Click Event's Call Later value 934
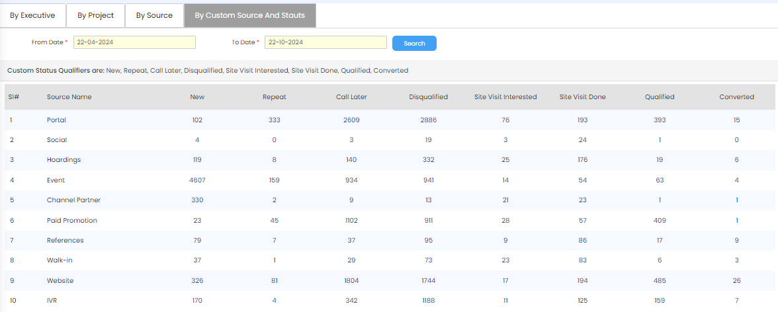This screenshot has width=778, height=312. pos(351,180)
